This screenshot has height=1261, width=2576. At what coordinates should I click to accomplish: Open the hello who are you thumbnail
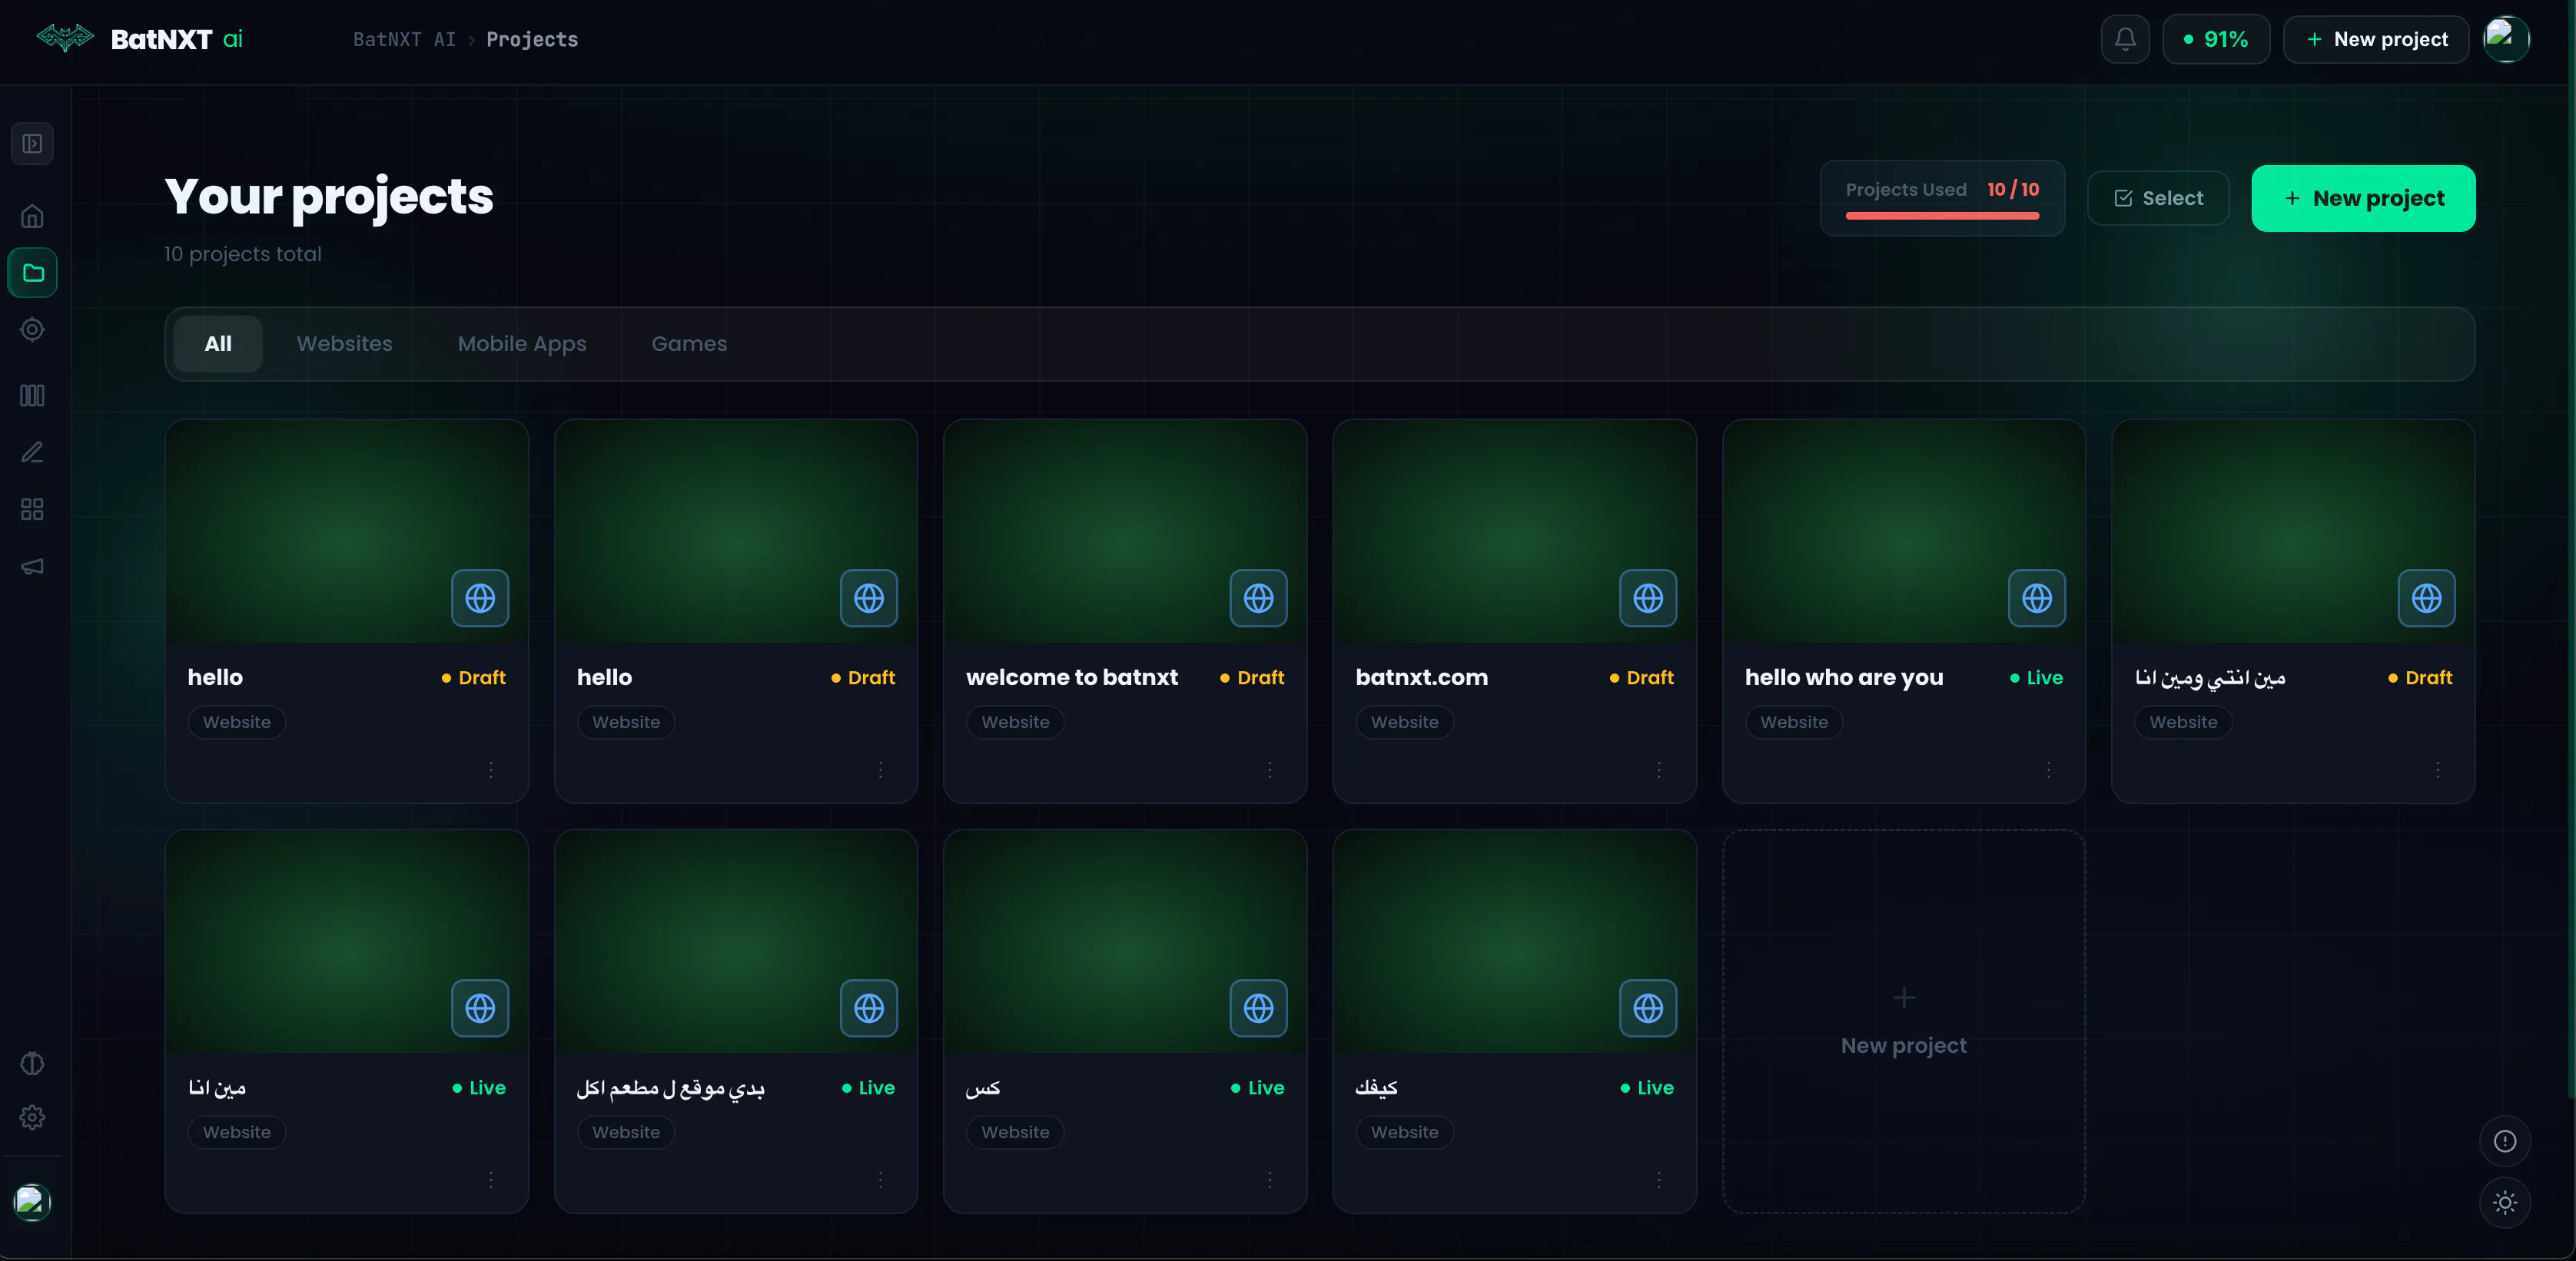[x=1903, y=531]
